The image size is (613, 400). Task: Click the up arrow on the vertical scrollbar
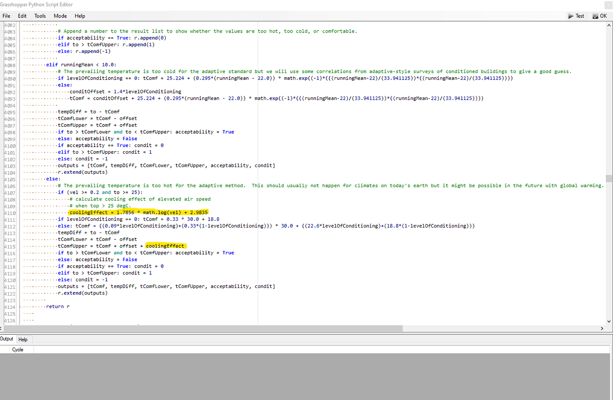pyautogui.click(x=609, y=25)
